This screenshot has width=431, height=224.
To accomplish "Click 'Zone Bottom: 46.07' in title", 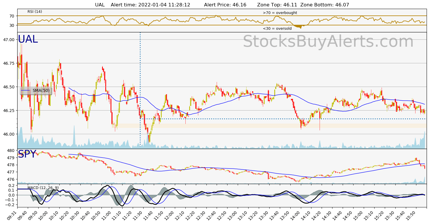I will click(x=325, y=5).
